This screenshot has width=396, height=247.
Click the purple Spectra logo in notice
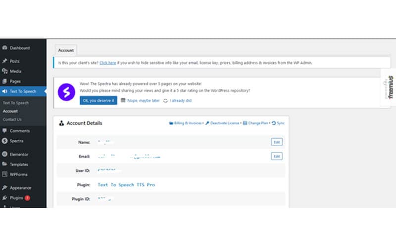tap(66, 92)
